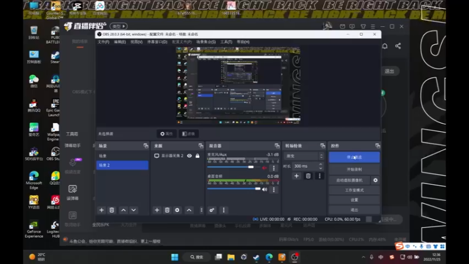The width and height of the screenshot is (469, 264).
Task: Pop out the Scene Transitions dock panel
Action: [322, 145]
